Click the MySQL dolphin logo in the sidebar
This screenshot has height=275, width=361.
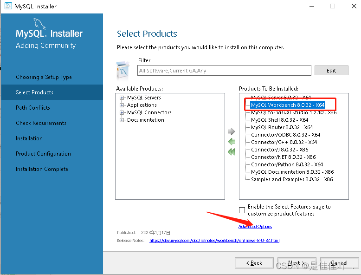coord(39,24)
